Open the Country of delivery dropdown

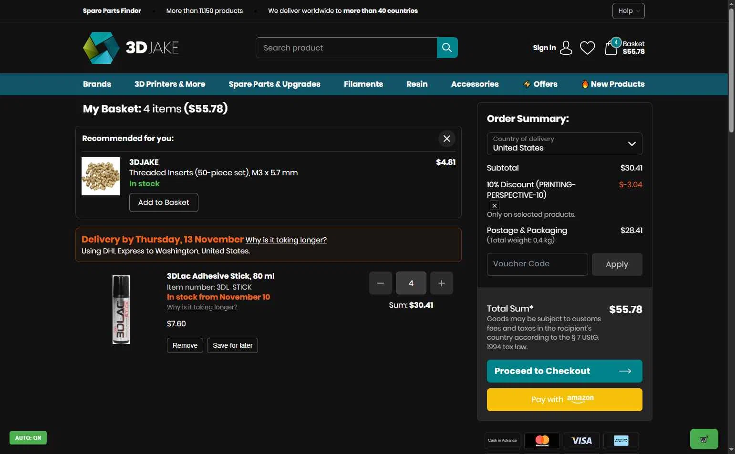(x=564, y=144)
